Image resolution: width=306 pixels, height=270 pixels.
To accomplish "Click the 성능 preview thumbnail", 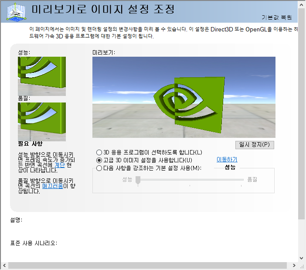I will coord(42,76).
